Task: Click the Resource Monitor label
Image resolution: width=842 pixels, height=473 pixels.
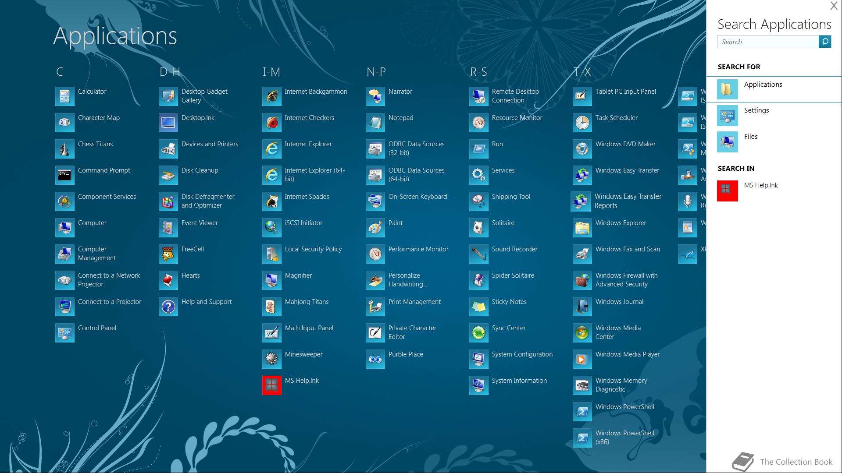Action: pyautogui.click(x=517, y=118)
